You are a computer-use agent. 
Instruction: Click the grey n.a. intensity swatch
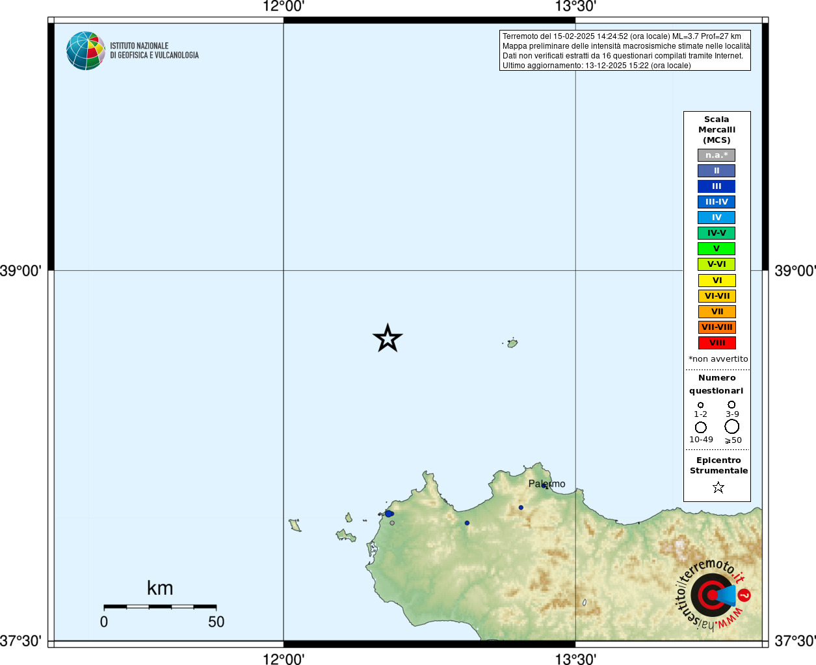[717, 155]
